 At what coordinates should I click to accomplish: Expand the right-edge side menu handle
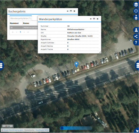tap(137, 66)
